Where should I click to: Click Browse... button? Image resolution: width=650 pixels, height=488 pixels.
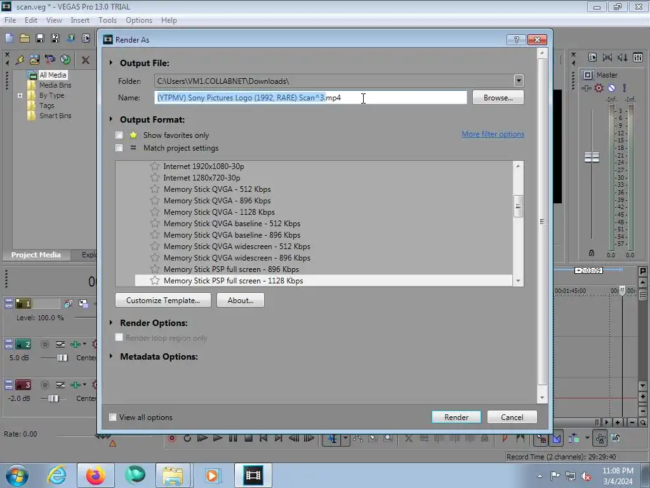tap(498, 97)
